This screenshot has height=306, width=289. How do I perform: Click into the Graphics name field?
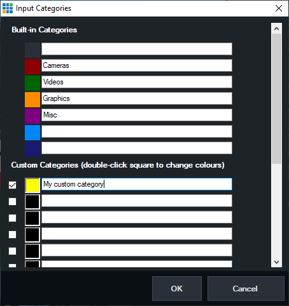coord(137,98)
